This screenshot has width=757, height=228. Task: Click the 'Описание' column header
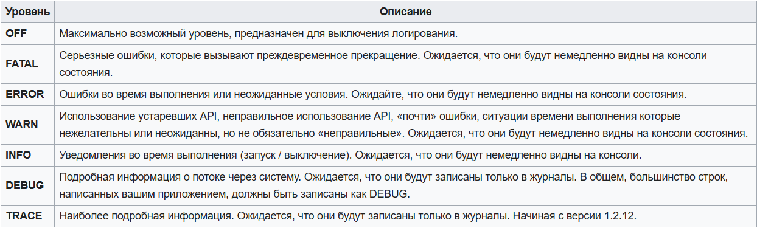coord(405,12)
